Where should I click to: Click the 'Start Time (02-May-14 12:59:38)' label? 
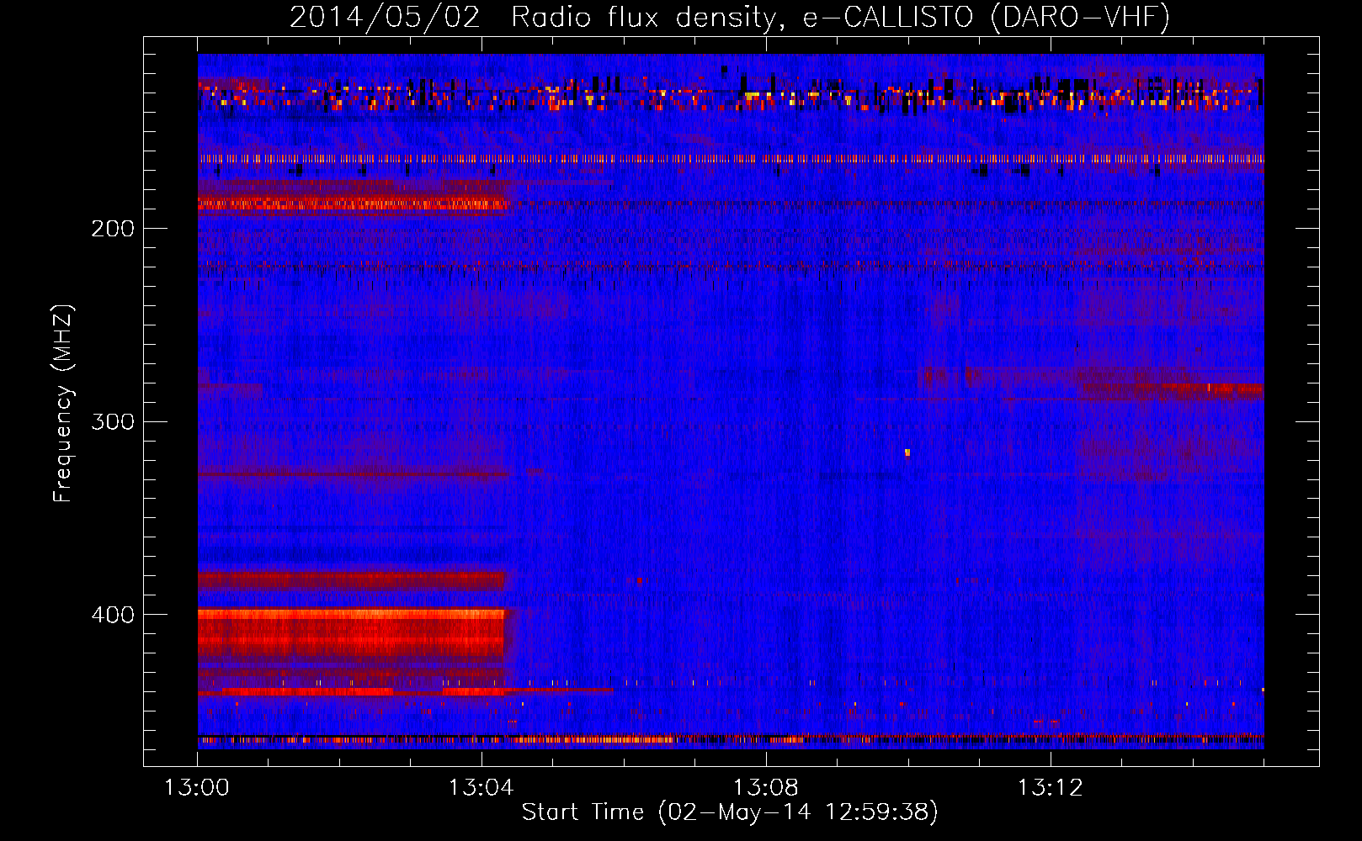pyautogui.click(x=730, y=812)
